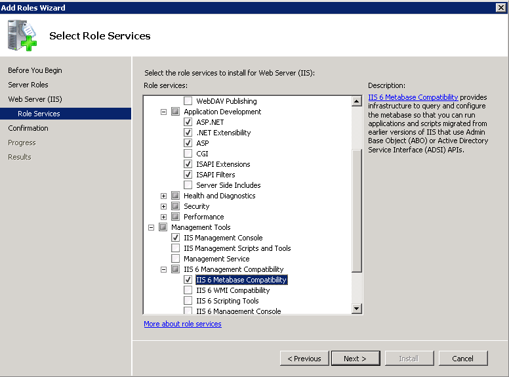
Task: Click the server role wizard header icon
Action: (x=22, y=35)
